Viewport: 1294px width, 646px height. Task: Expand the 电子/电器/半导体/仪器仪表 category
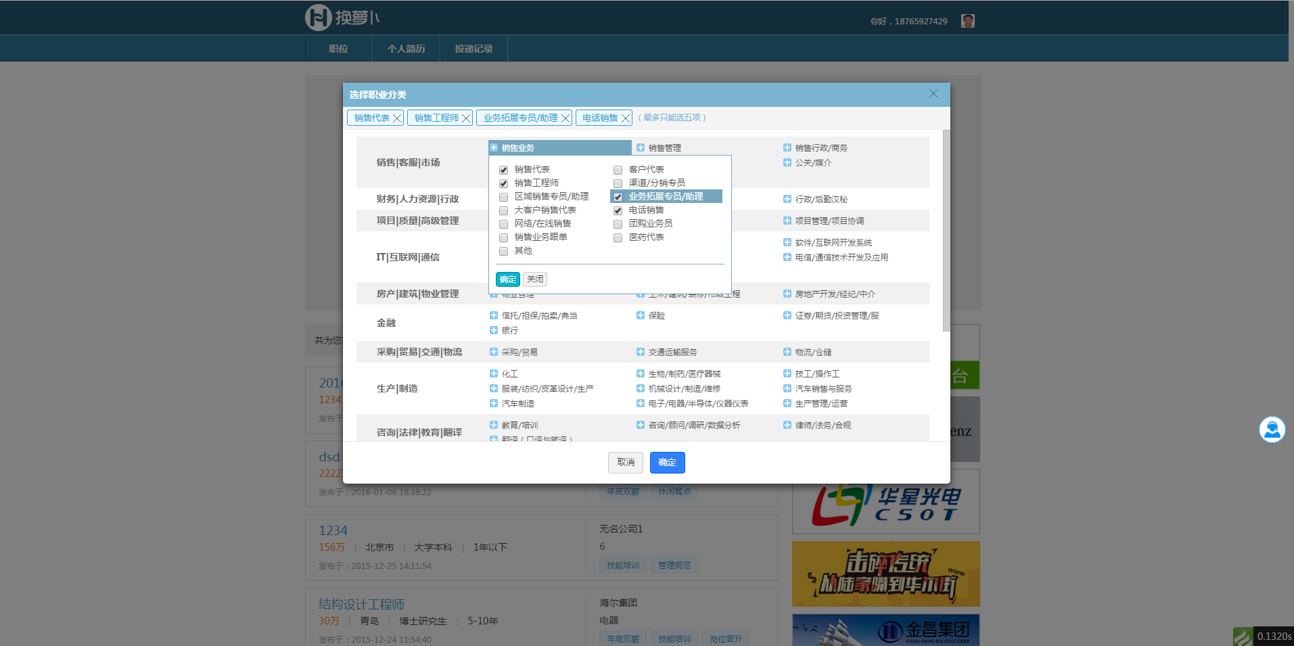pos(641,403)
